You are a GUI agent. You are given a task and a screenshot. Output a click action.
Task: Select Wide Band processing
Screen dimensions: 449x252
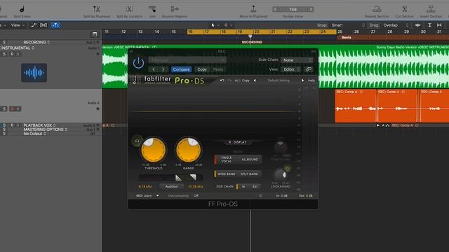pyautogui.click(x=226, y=174)
